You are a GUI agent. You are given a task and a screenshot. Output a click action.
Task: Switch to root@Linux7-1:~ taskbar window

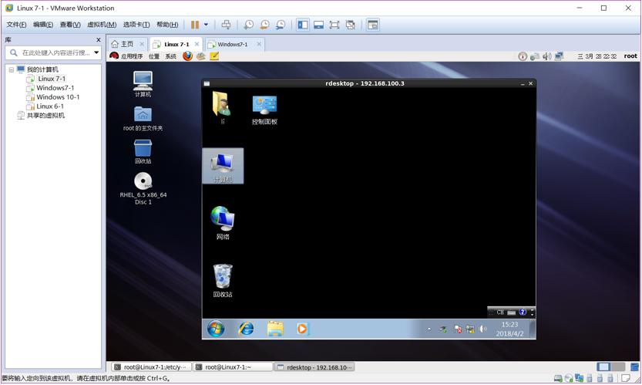coord(233,367)
